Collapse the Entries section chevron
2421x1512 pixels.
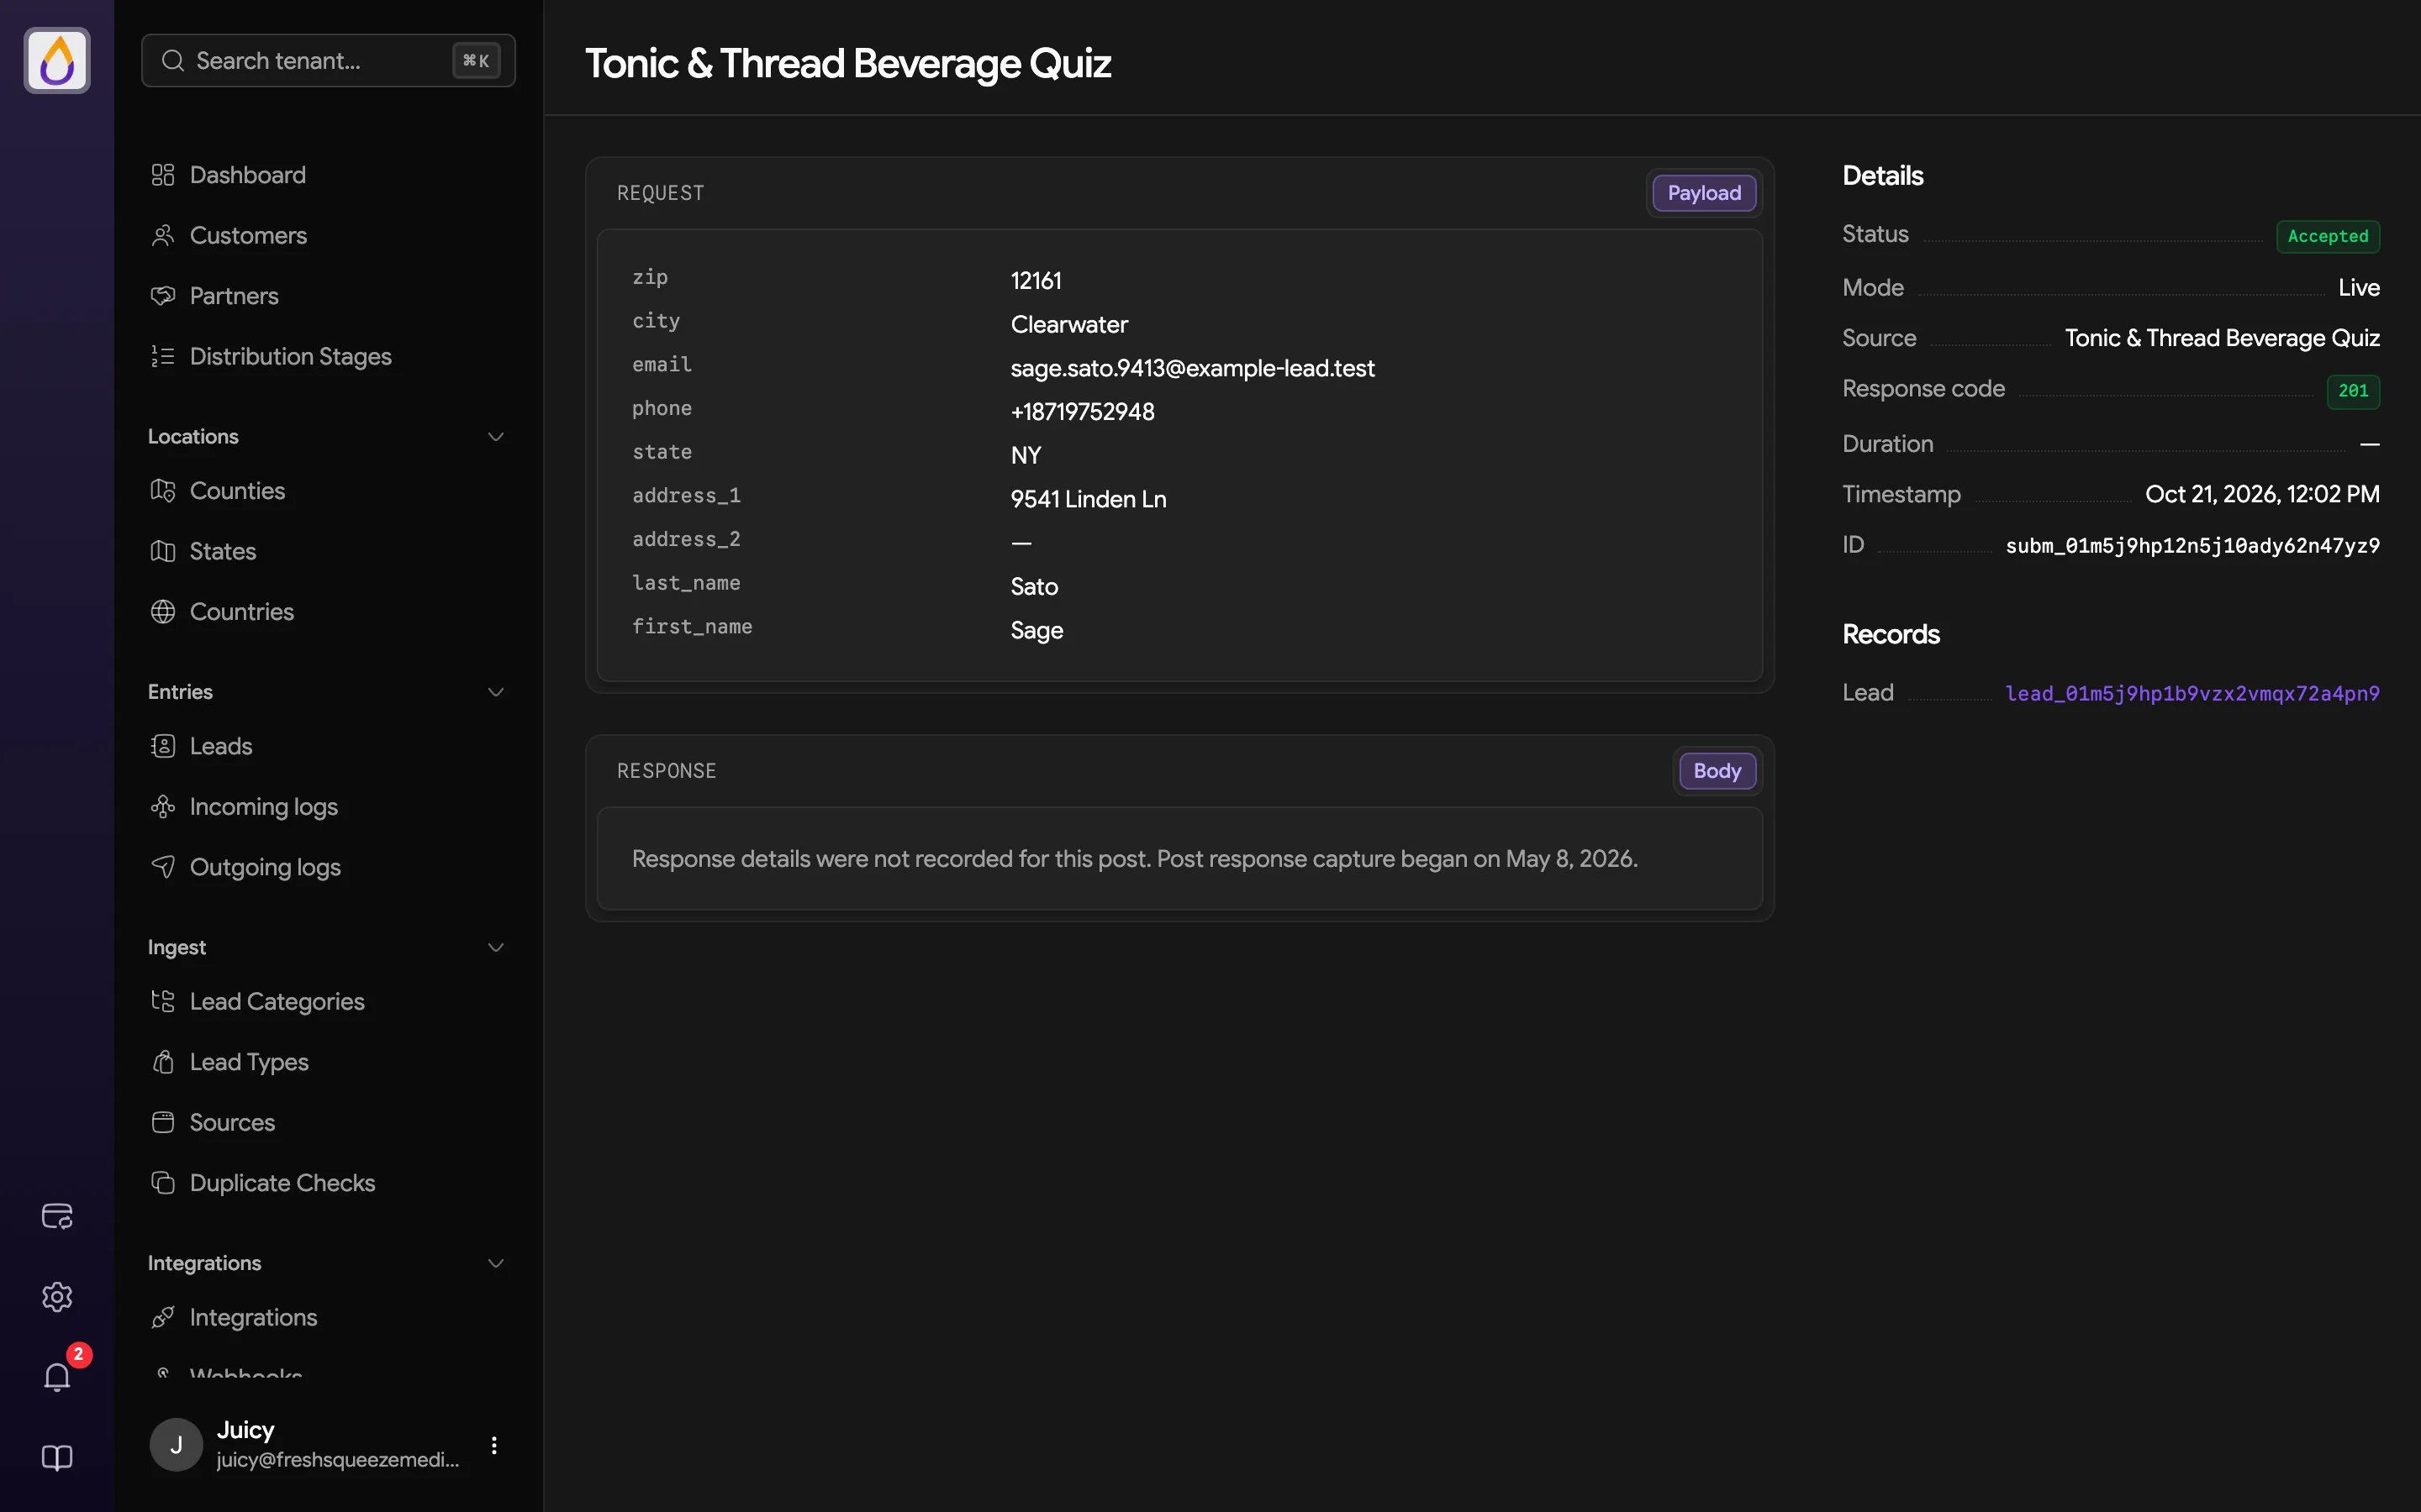click(x=495, y=692)
